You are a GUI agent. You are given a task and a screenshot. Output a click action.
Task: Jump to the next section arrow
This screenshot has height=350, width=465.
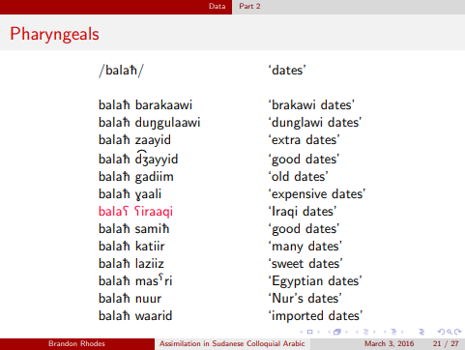[402, 332]
